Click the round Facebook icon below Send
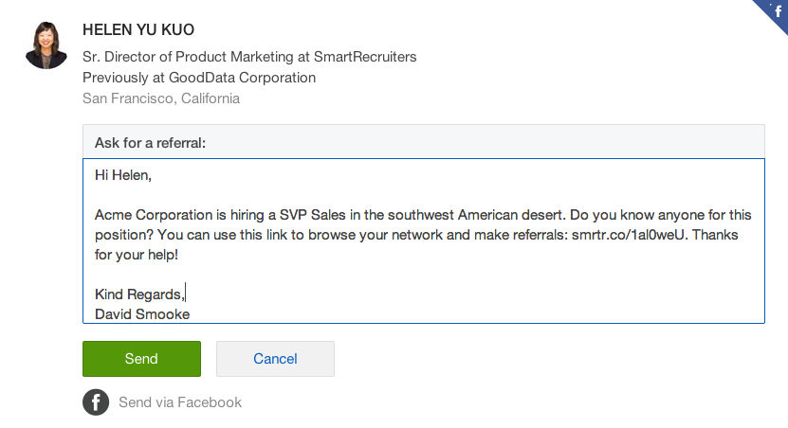The width and height of the screenshot is (788, 428). pos(96,402)
